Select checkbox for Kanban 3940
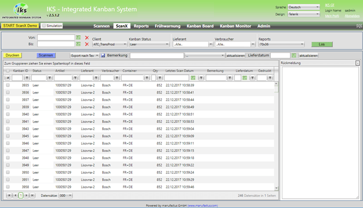This screenshot has height=208, width=363. pyautogui.click(x=8, y=114)
